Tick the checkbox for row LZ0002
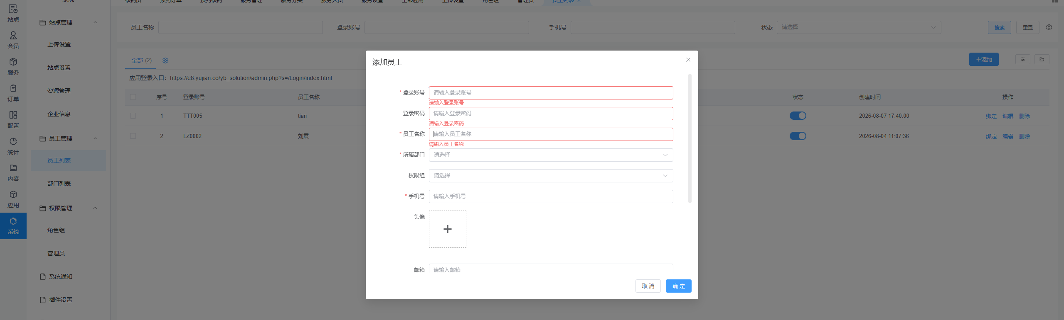The image size is (1064, 320). tap(133, 136)
